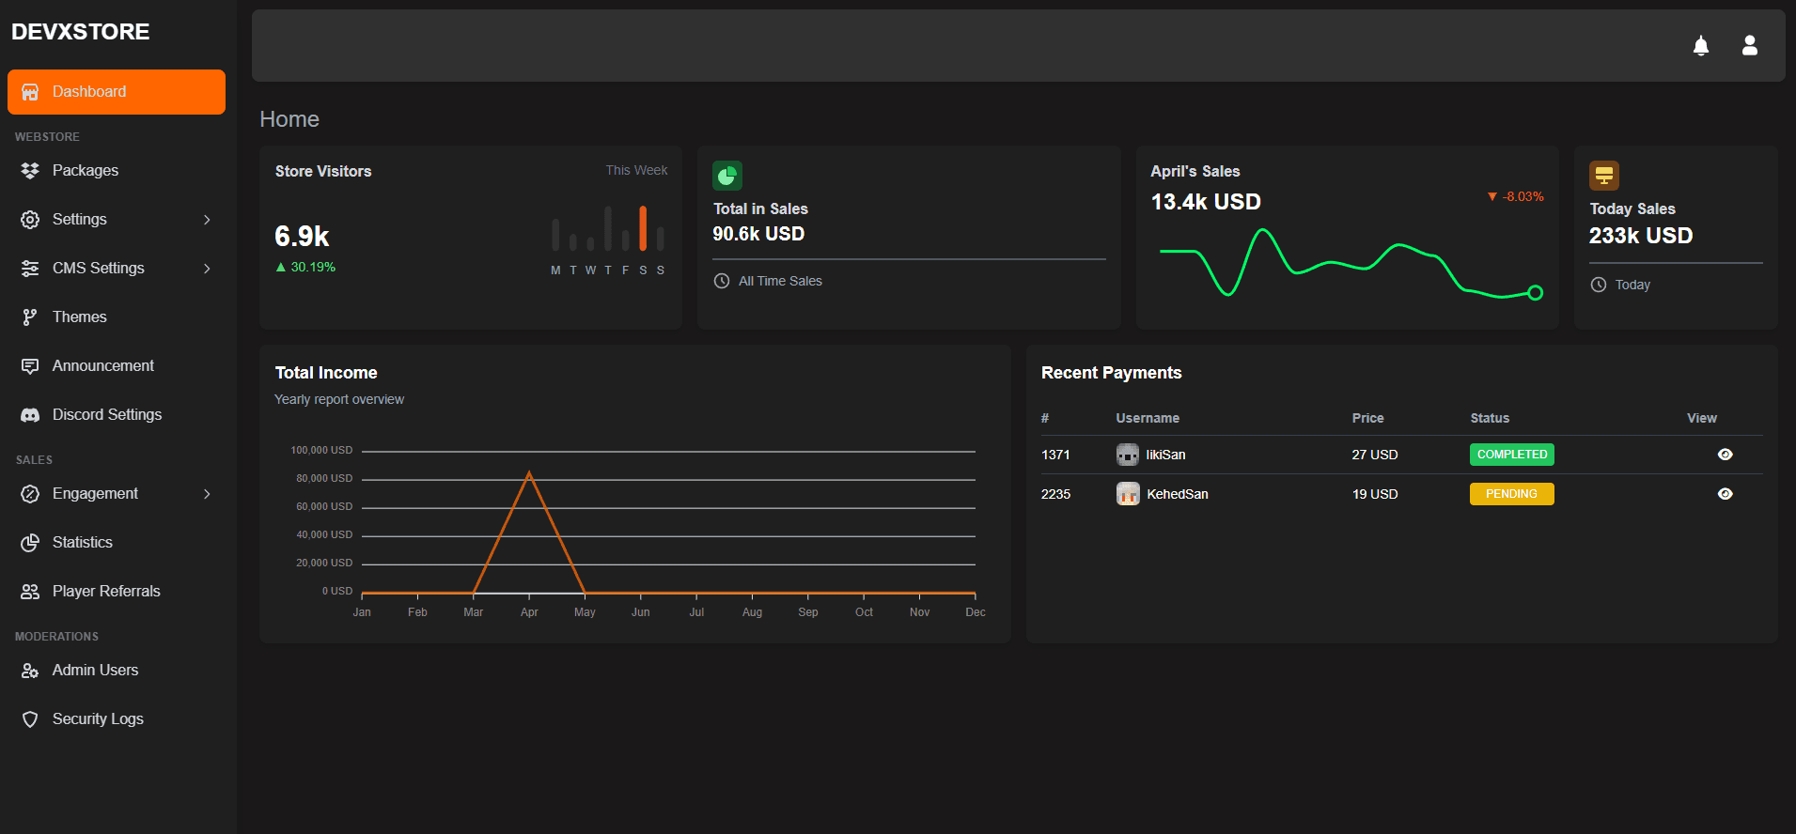Click the 30.19% growth indicator

[x=305, y=267]
